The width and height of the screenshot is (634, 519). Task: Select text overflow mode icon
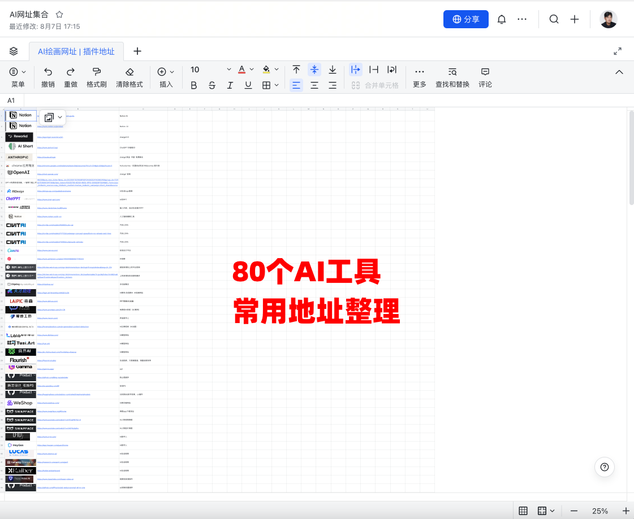pos(355,69)
